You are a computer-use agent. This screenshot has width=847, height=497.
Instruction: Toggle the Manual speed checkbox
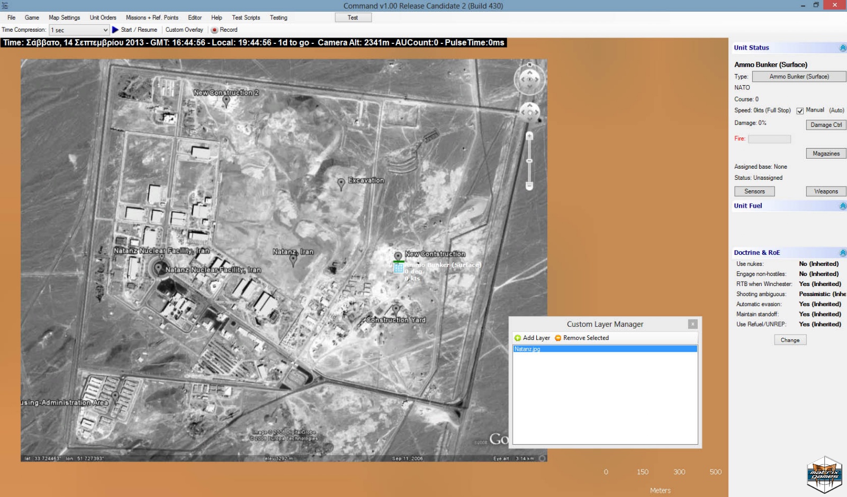[x=800, y=111]
